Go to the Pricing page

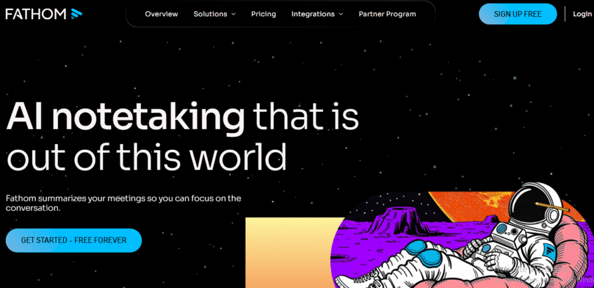click(x=263, y=14)
